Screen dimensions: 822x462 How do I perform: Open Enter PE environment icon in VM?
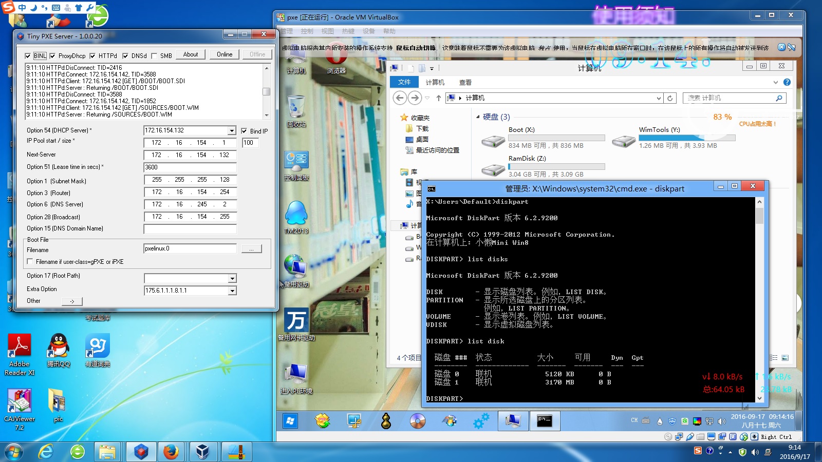[296, 378]
